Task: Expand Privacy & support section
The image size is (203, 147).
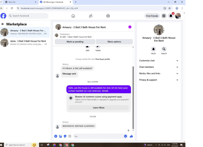Action: [x=159, y=80]
